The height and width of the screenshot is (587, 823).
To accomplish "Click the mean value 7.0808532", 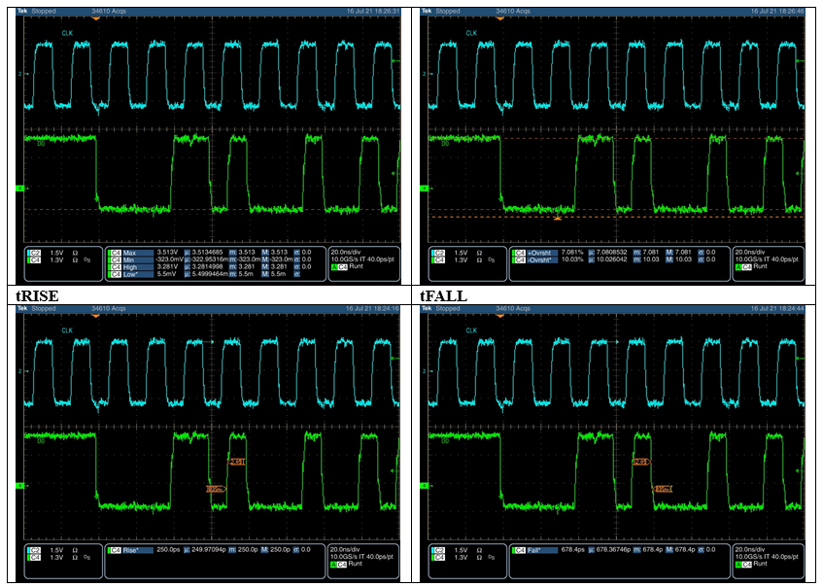I will pos(611,252).
